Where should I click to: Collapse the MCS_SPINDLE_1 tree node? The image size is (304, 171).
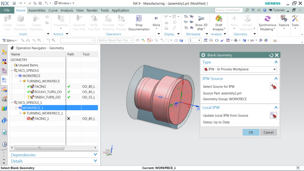point(12,102)
